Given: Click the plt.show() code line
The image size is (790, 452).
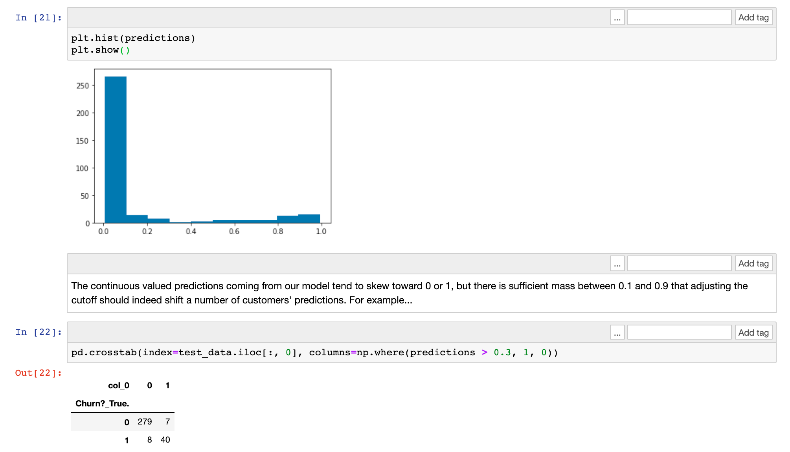Looking at the screenshot, I should pyautogui.click(x=100, y=50).
